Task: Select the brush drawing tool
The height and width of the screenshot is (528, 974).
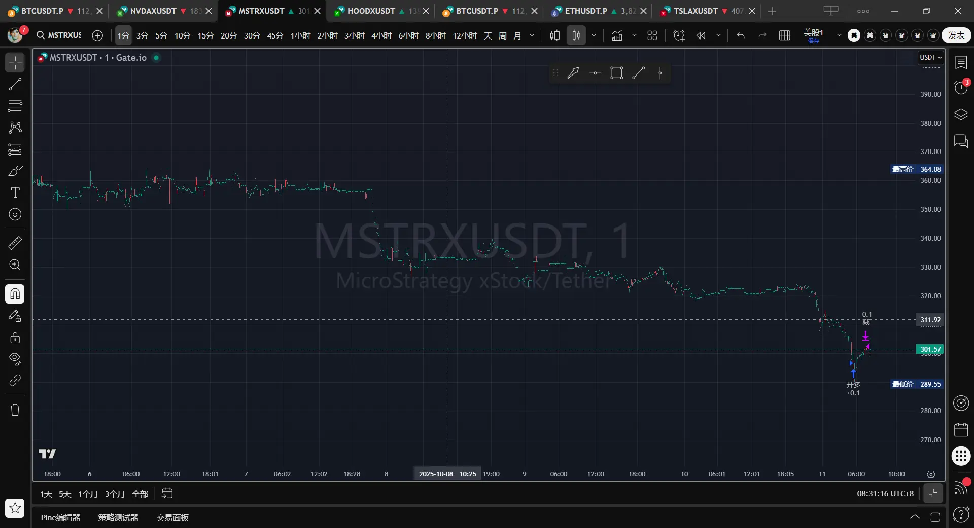Action: pyautogui.click(x=15, y=171)
